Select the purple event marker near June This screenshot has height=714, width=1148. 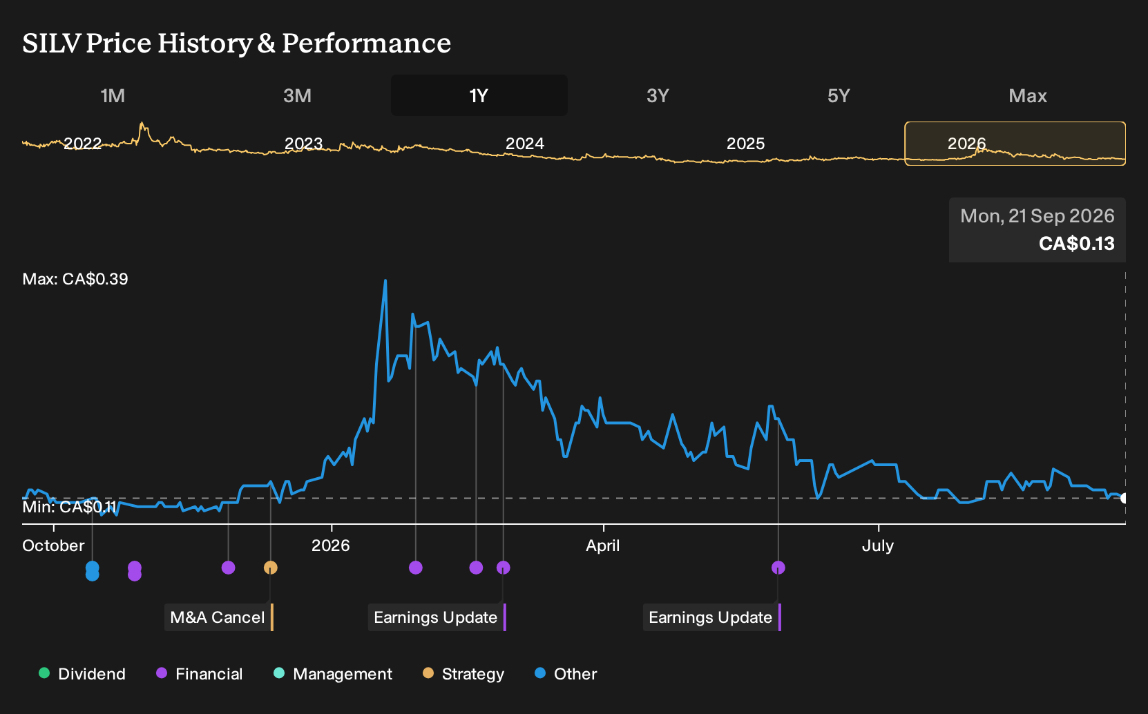pyautogui.click(x=778, y=568)
